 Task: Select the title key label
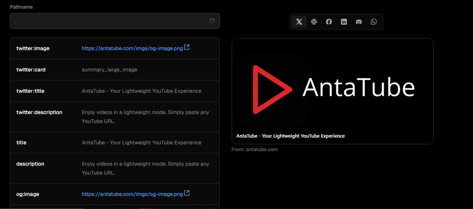21,142
